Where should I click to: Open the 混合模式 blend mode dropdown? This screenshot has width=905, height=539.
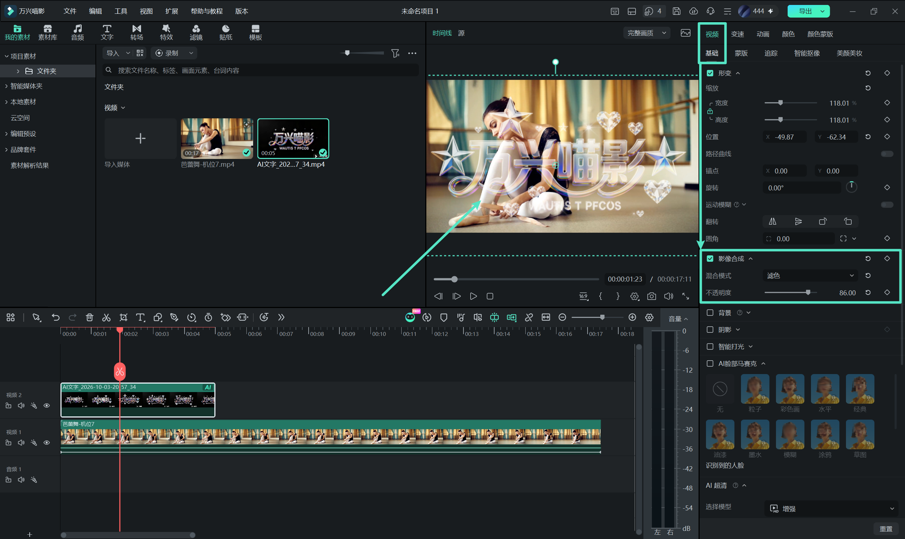(810, 276)
